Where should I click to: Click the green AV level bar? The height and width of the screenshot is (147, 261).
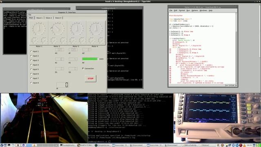click(90, 59)
